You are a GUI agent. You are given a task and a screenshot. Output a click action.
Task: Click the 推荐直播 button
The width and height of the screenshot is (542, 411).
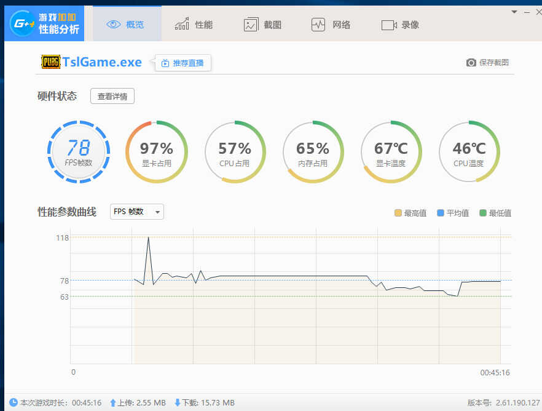pyautogui.click(x=183, y=63)
